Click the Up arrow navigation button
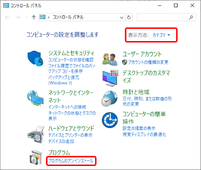 click(x=34, y=17)
